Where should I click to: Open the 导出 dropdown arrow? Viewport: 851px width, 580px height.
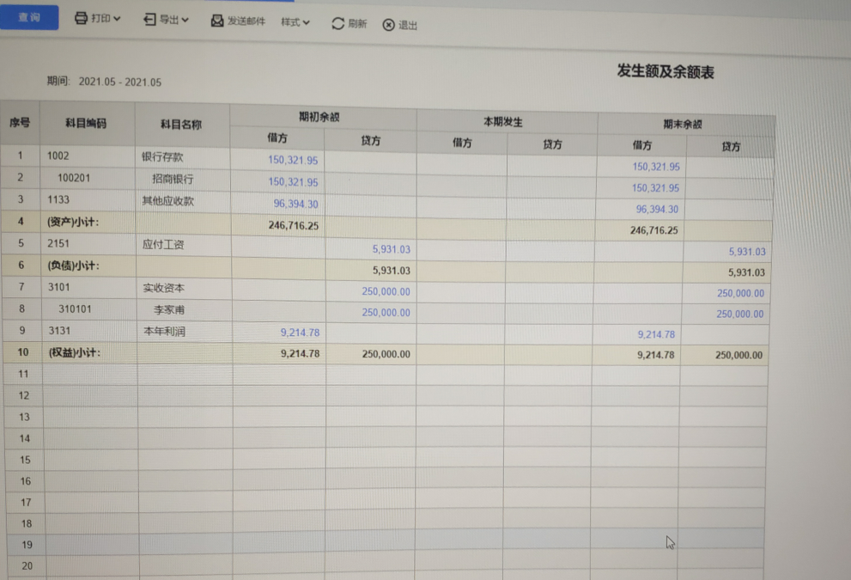click(x=185, y=20)
